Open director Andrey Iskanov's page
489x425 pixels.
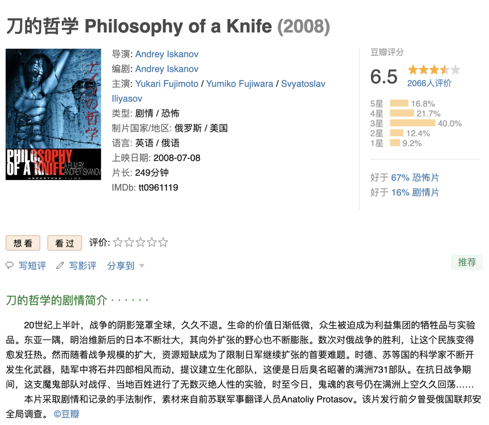[x=166, y=54]
